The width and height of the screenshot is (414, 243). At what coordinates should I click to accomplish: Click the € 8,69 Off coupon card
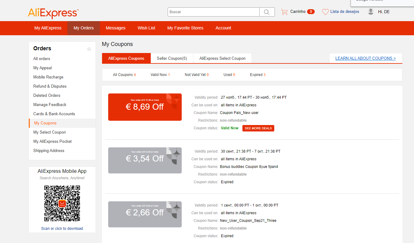[x=145, y=107]
